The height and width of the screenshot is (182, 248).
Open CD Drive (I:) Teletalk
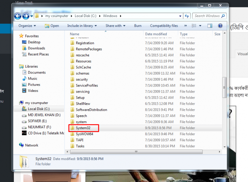pyautogui.click(x=46, y=133)
